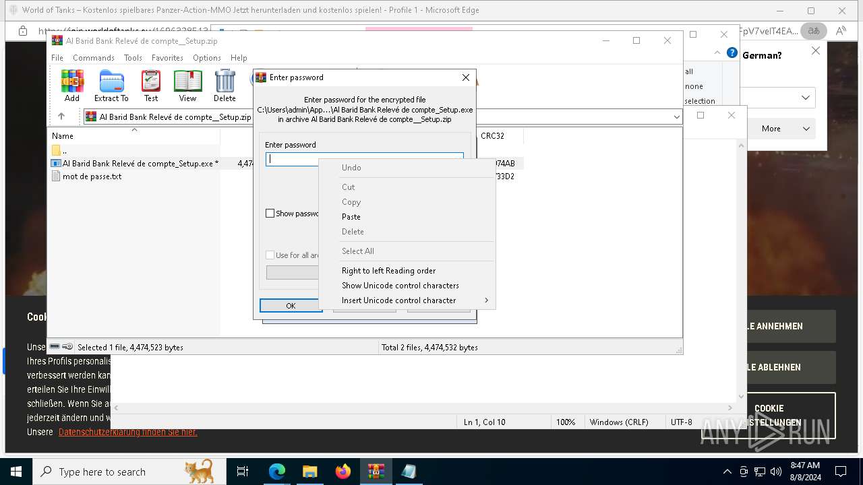Open the Windows Start menu
Image resolution: width=863 pixels, height=485 pixels.
coord(16,472)
